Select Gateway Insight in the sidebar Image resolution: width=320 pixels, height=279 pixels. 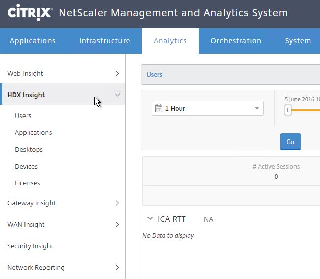pos(32,203)
